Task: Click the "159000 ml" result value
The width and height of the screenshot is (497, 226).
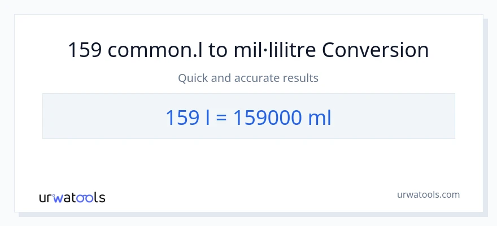Action: point(282,118)
